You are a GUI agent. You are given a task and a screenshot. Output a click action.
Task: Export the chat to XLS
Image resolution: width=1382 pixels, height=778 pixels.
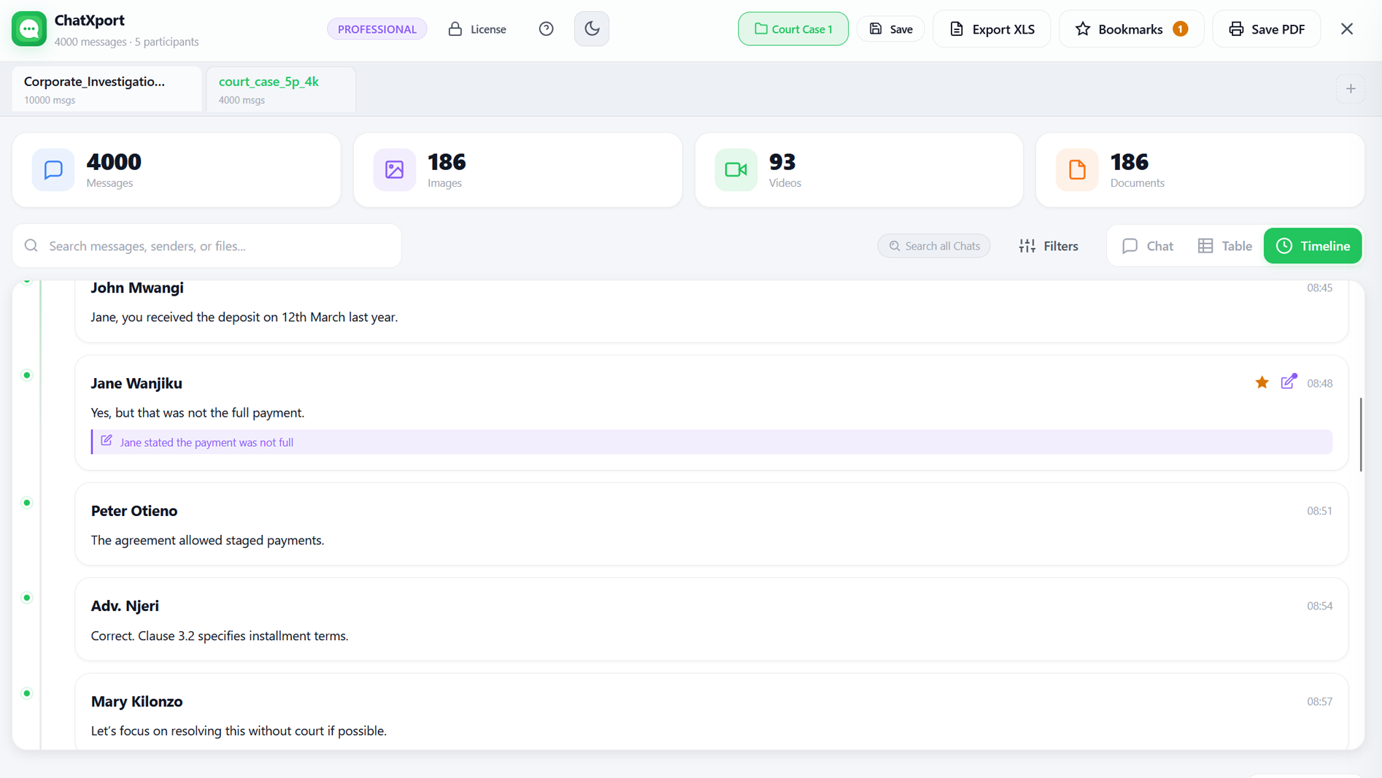click(x=992, y=29)
